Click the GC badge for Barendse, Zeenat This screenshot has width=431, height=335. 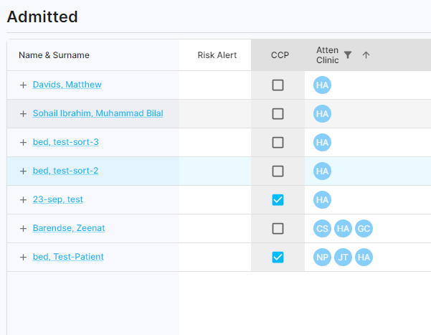point(364,229)
